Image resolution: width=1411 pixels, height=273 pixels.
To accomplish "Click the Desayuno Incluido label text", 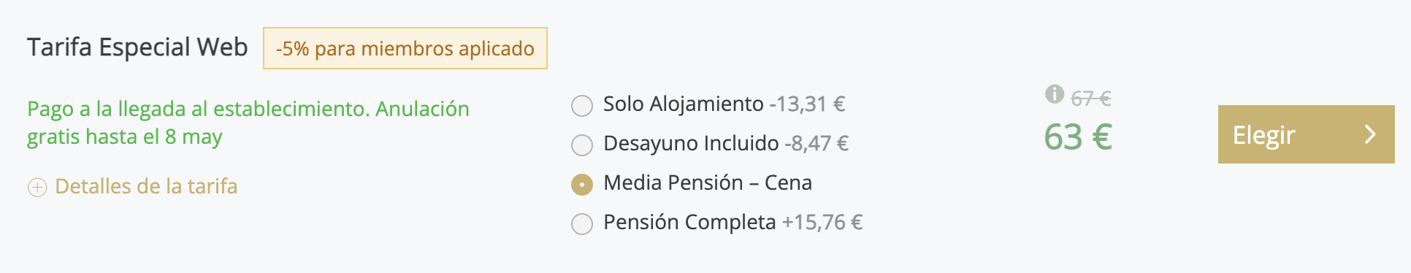I will [691, 144].
